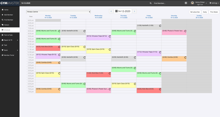Click the recurring icon on Monday Kick Box
Image resolution: width=220 pixels, height=117 pixels.
59,47
